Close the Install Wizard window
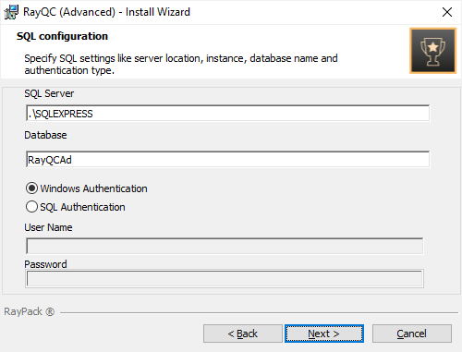The width and height of the screenshot is (462, 352). pos(447,12)
